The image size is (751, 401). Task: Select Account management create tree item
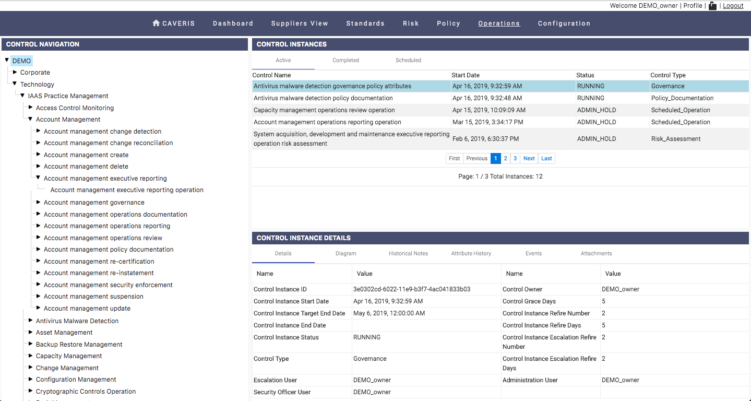tap(86, 155)
